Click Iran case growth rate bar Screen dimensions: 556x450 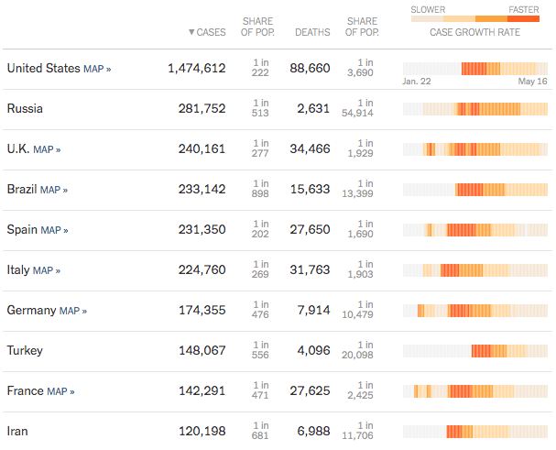tap(475, 432)
